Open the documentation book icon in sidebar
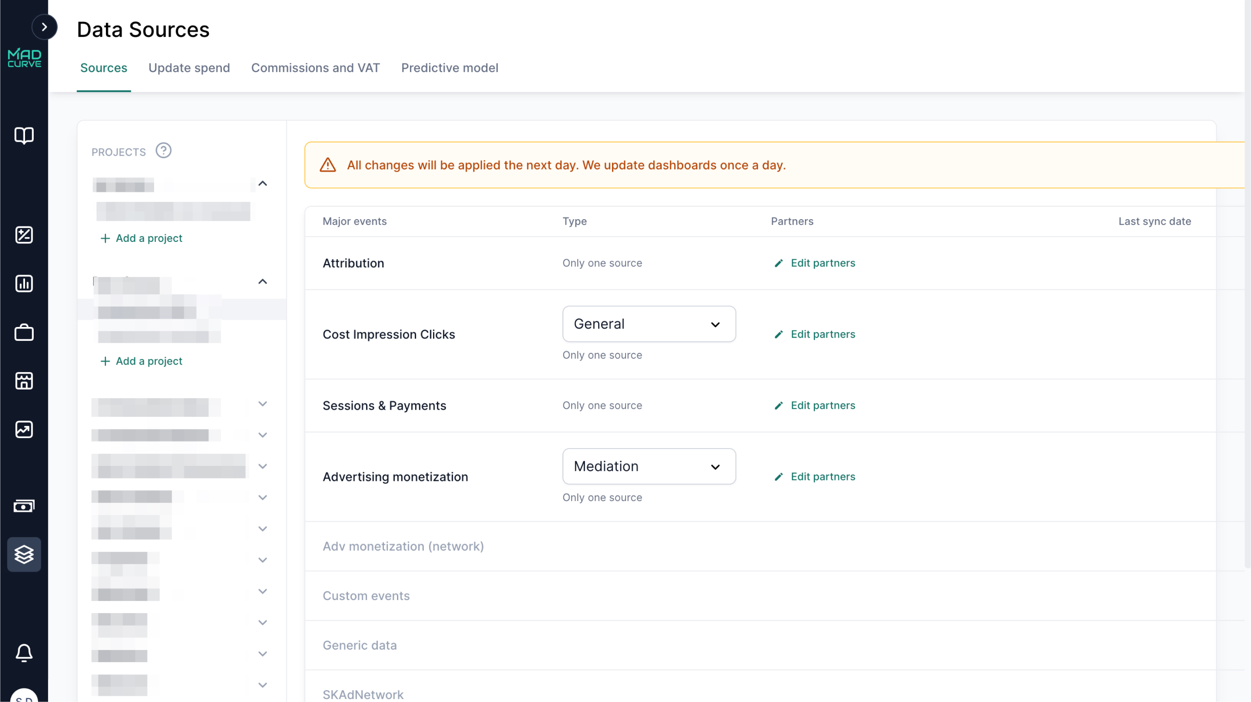This screenshot has width=1251, height=702. [x=24, y=136]
